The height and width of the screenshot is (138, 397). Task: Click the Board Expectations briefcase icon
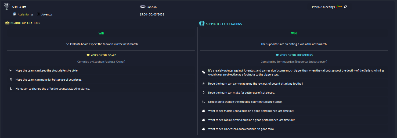(7, 23)
